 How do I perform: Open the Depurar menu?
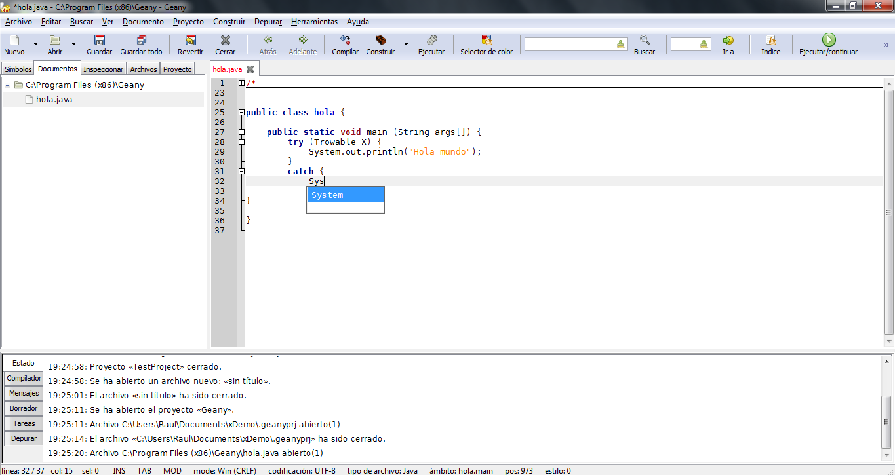(x=268, y=22)
